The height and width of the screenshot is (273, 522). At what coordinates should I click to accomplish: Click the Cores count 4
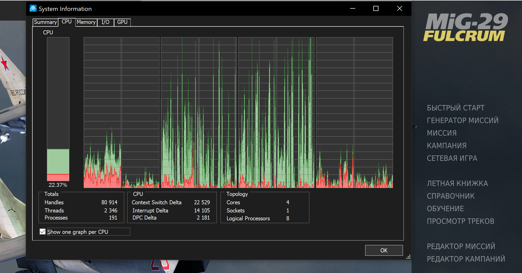click(288, 202)
